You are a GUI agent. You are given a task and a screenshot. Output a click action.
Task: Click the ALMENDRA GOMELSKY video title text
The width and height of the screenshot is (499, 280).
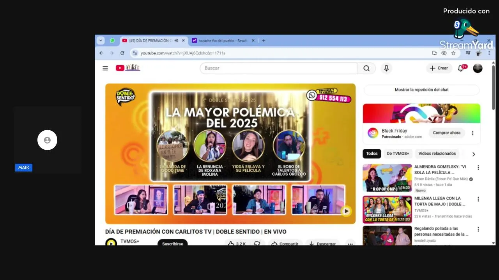coord(440,170)
